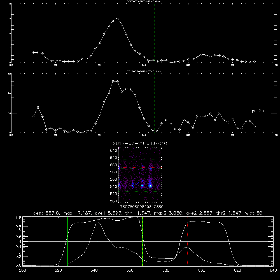Click the 580 x-axis label of the profile plot
Viewport: 280px width, 280px height.
click(x=166, y=270)
